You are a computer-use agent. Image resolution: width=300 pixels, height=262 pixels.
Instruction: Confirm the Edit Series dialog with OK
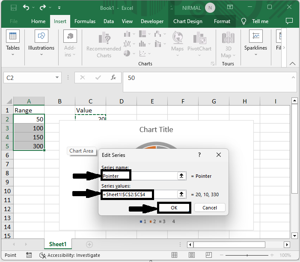click(174, 208)
